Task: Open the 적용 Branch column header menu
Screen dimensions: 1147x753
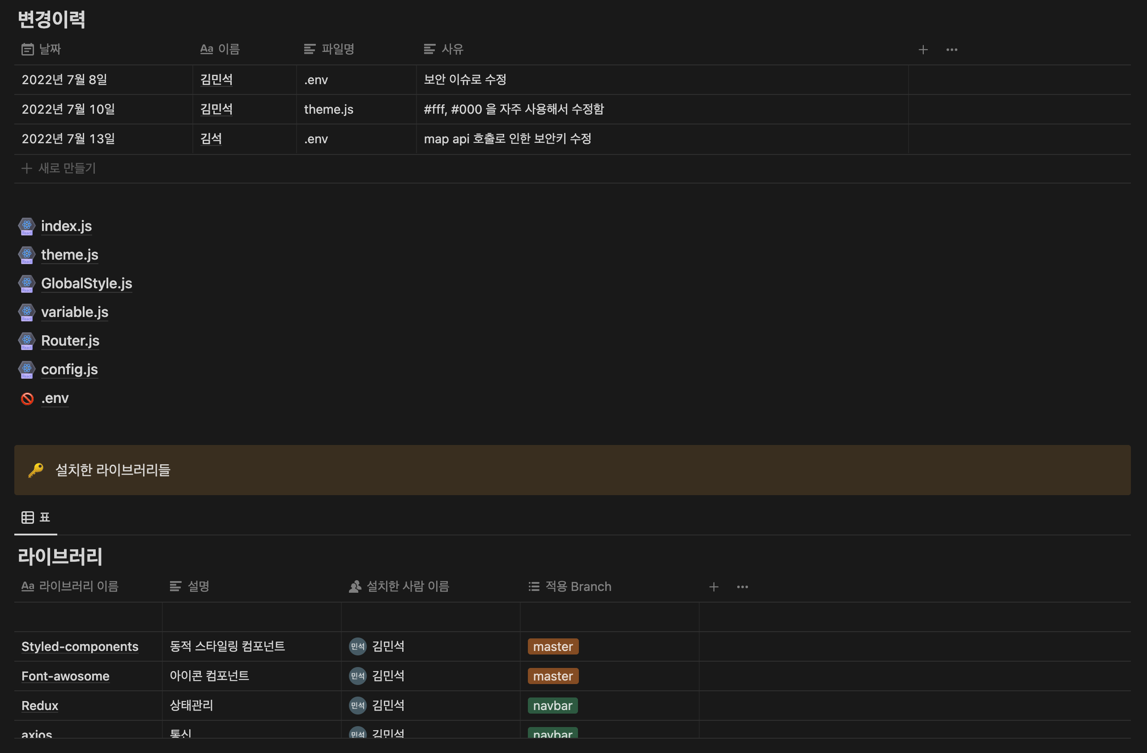Action: pyautogui.click(x=570, y=586)
